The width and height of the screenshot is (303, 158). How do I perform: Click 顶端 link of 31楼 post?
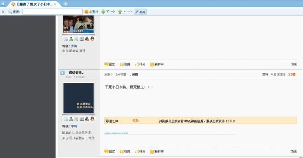293,152
